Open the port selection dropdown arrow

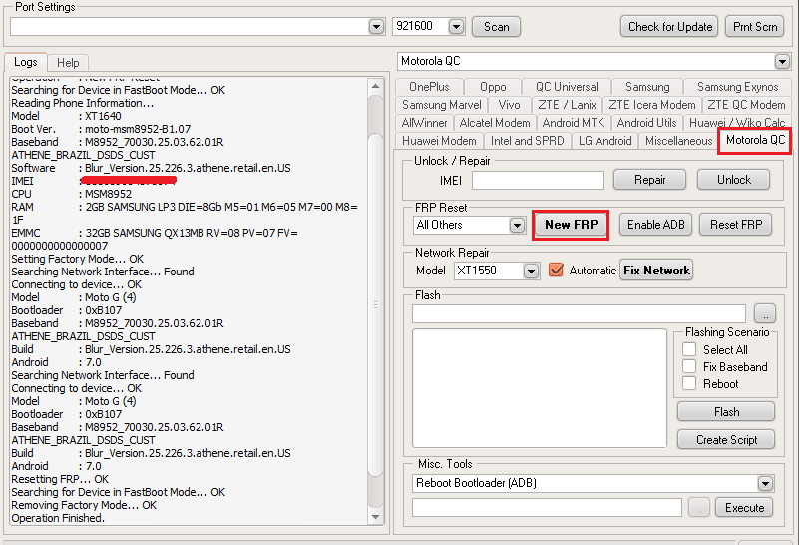376,27
